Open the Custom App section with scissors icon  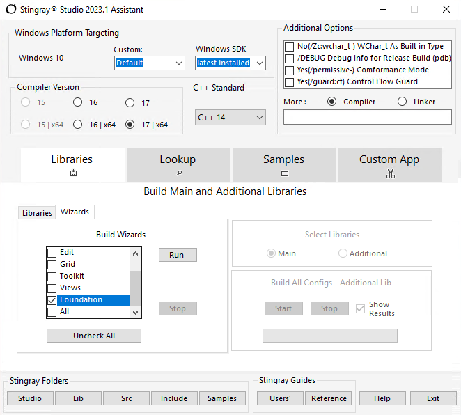389,165
